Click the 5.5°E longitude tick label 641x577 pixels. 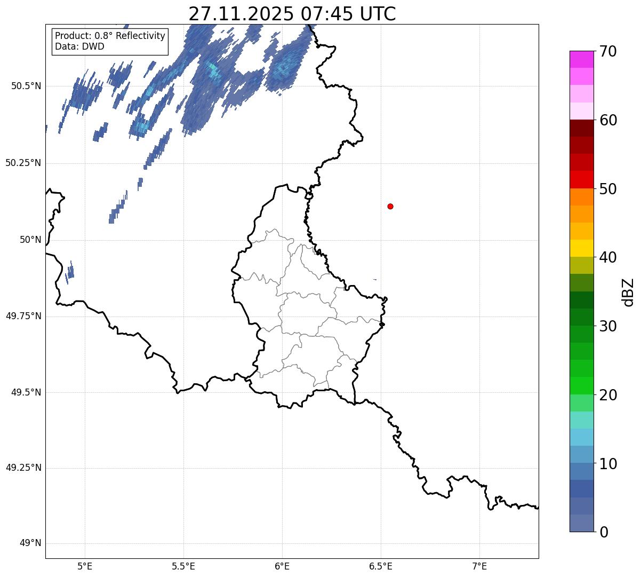[x=183, y=566]
